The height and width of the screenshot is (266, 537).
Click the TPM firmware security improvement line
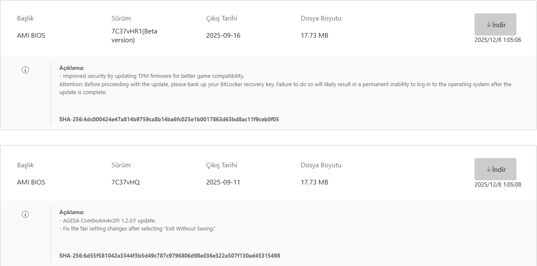point(152,76)
